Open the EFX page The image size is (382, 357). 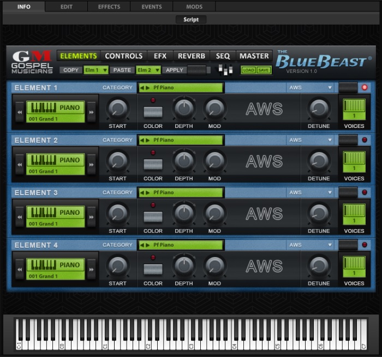coord(160,56)
